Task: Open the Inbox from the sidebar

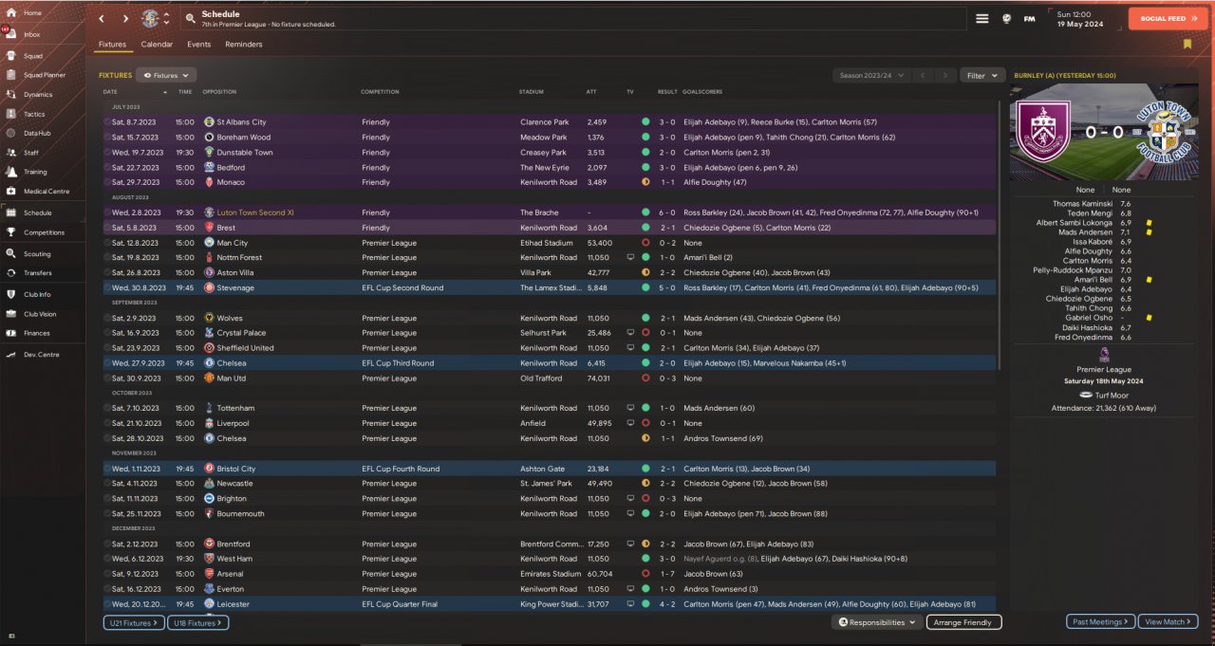Action: coord(31,34)
